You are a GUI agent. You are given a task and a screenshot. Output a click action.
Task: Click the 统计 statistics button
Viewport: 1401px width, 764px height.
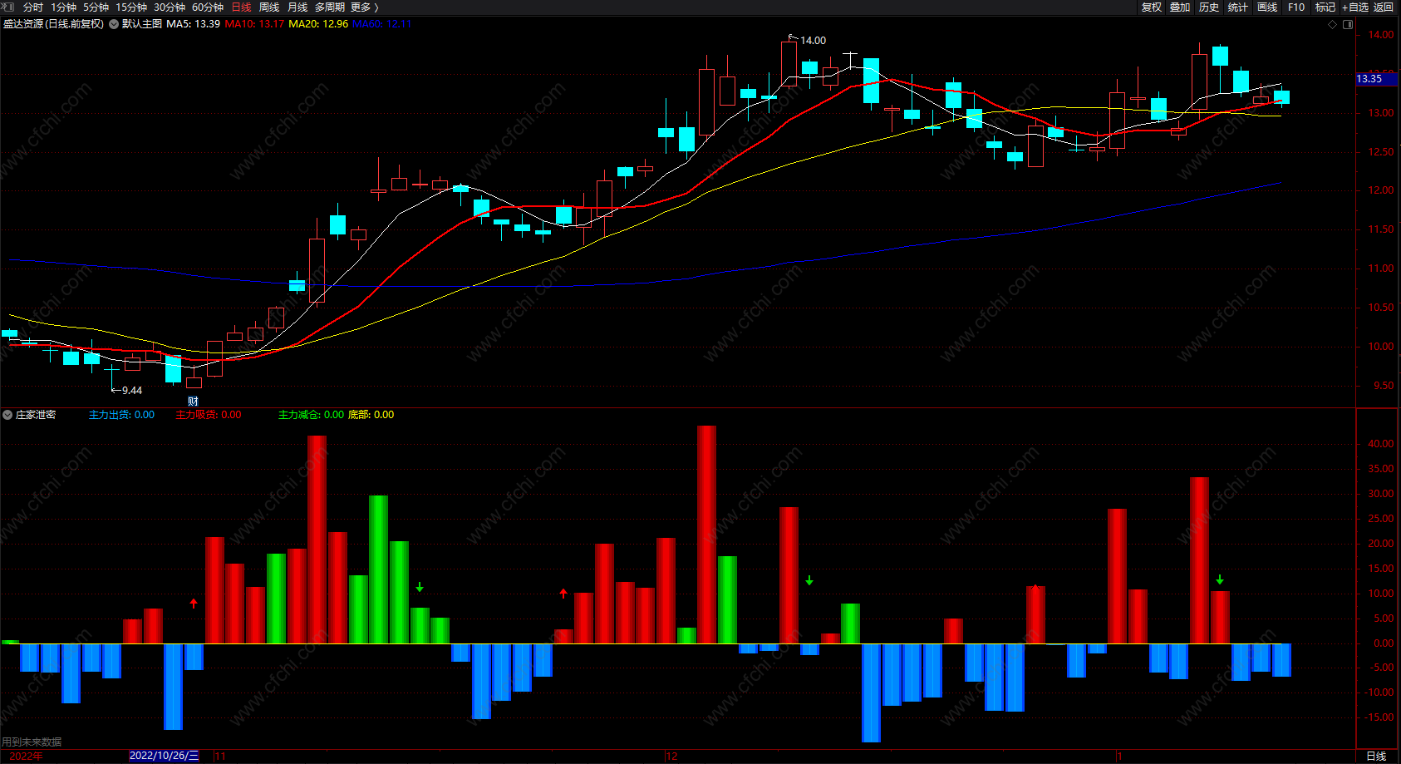[1238, 7]
